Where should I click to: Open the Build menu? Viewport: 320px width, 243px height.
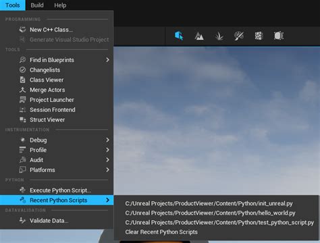[x=37, y=5]
